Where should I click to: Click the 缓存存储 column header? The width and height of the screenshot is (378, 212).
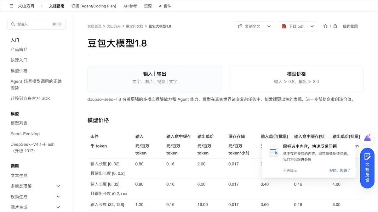click(237, 137)
